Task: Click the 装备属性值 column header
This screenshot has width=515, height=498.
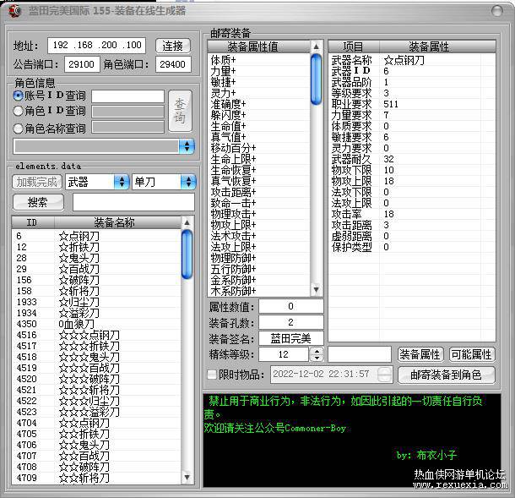Action: pyautogui.click(x=253, y=47)
